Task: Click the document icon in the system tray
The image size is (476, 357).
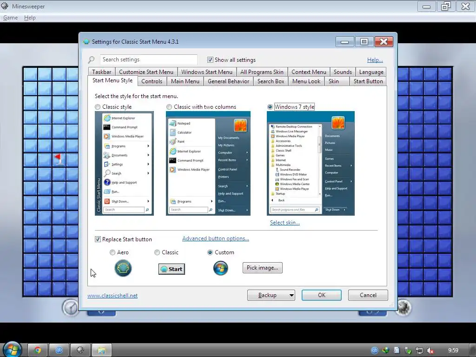Action: [x=397, y=350]
